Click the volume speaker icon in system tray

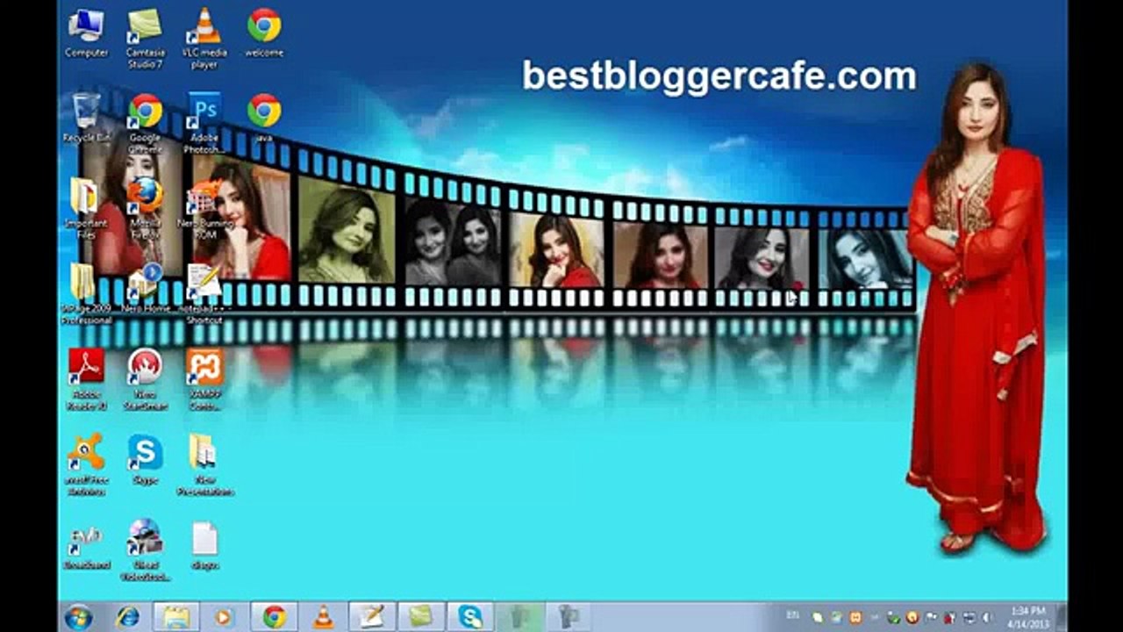point(988,618)
